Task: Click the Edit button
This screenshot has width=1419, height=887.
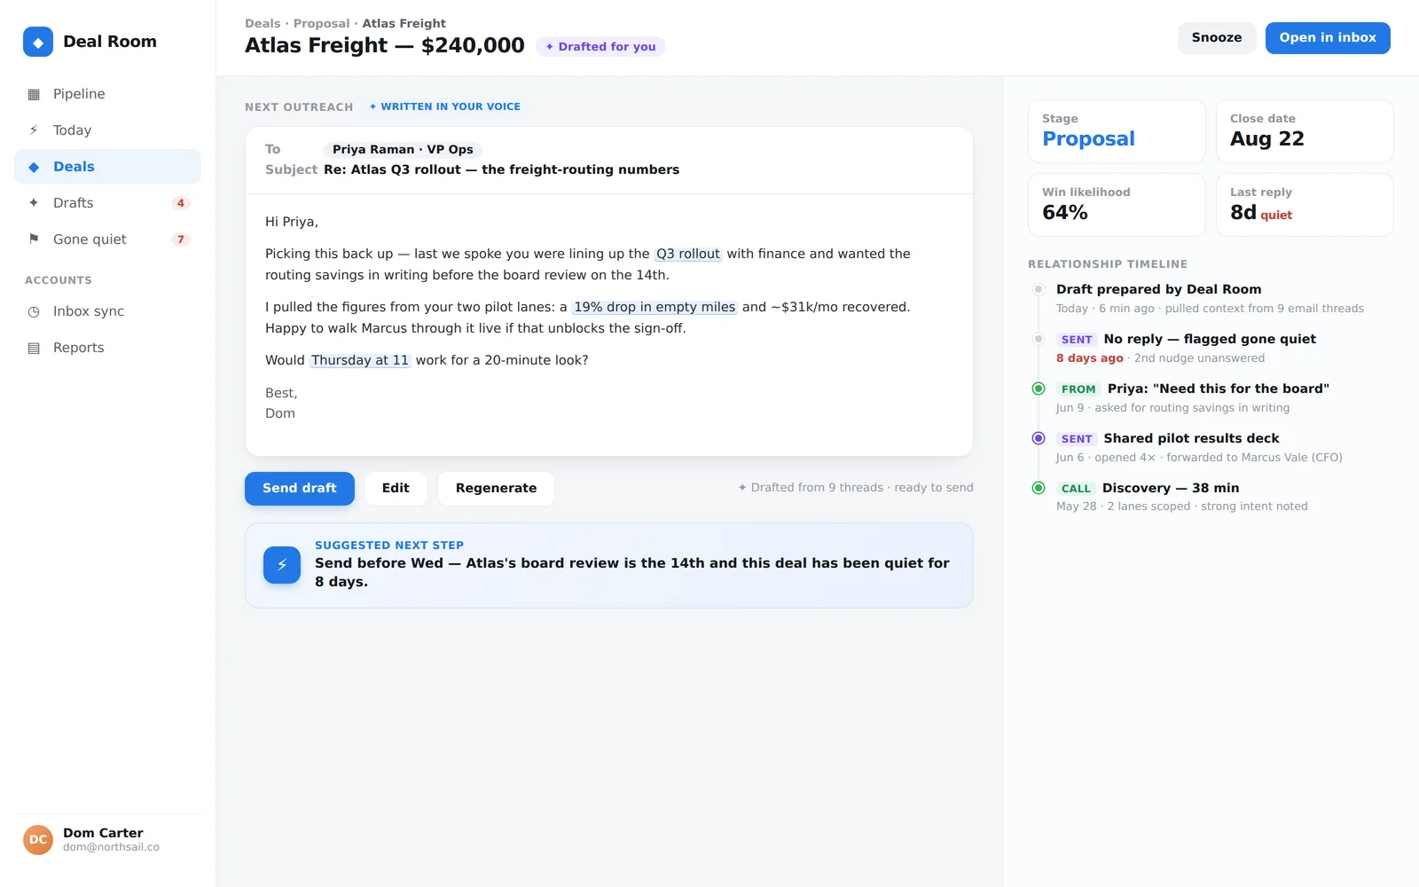Action: (396, 489)
